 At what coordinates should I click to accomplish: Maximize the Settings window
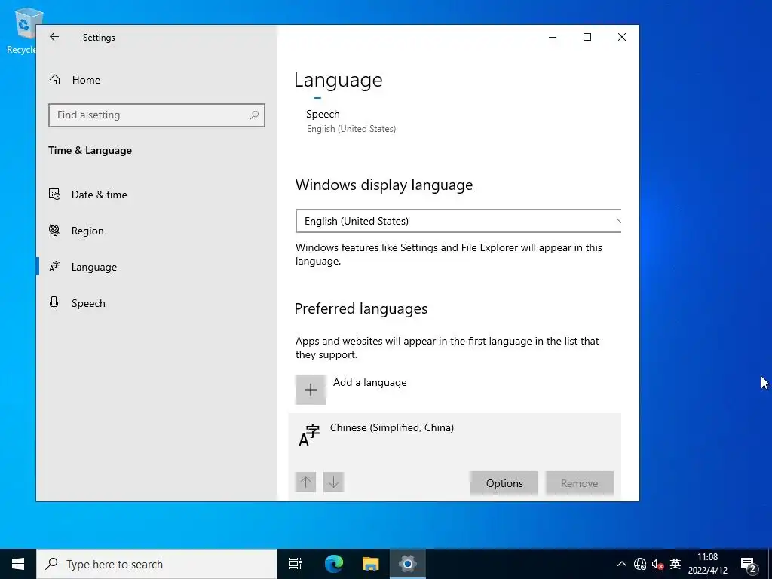587,37
